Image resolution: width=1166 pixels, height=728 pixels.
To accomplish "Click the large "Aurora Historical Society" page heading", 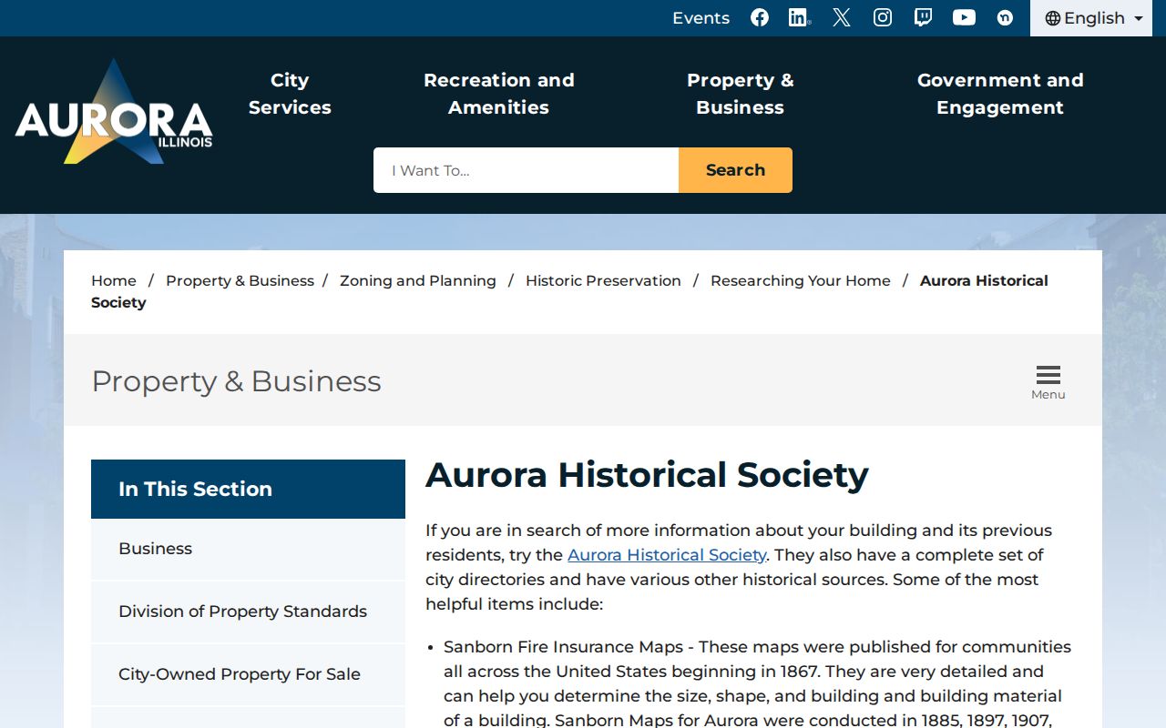I will [x=647, y=475].
